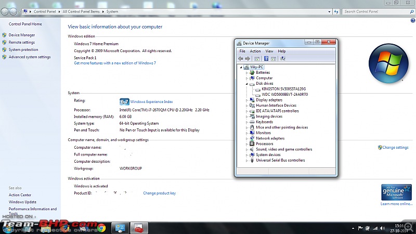Click the Change settings link
Image resolution: width=416 pixels, height=234 pixels.
tap(395, 148)
